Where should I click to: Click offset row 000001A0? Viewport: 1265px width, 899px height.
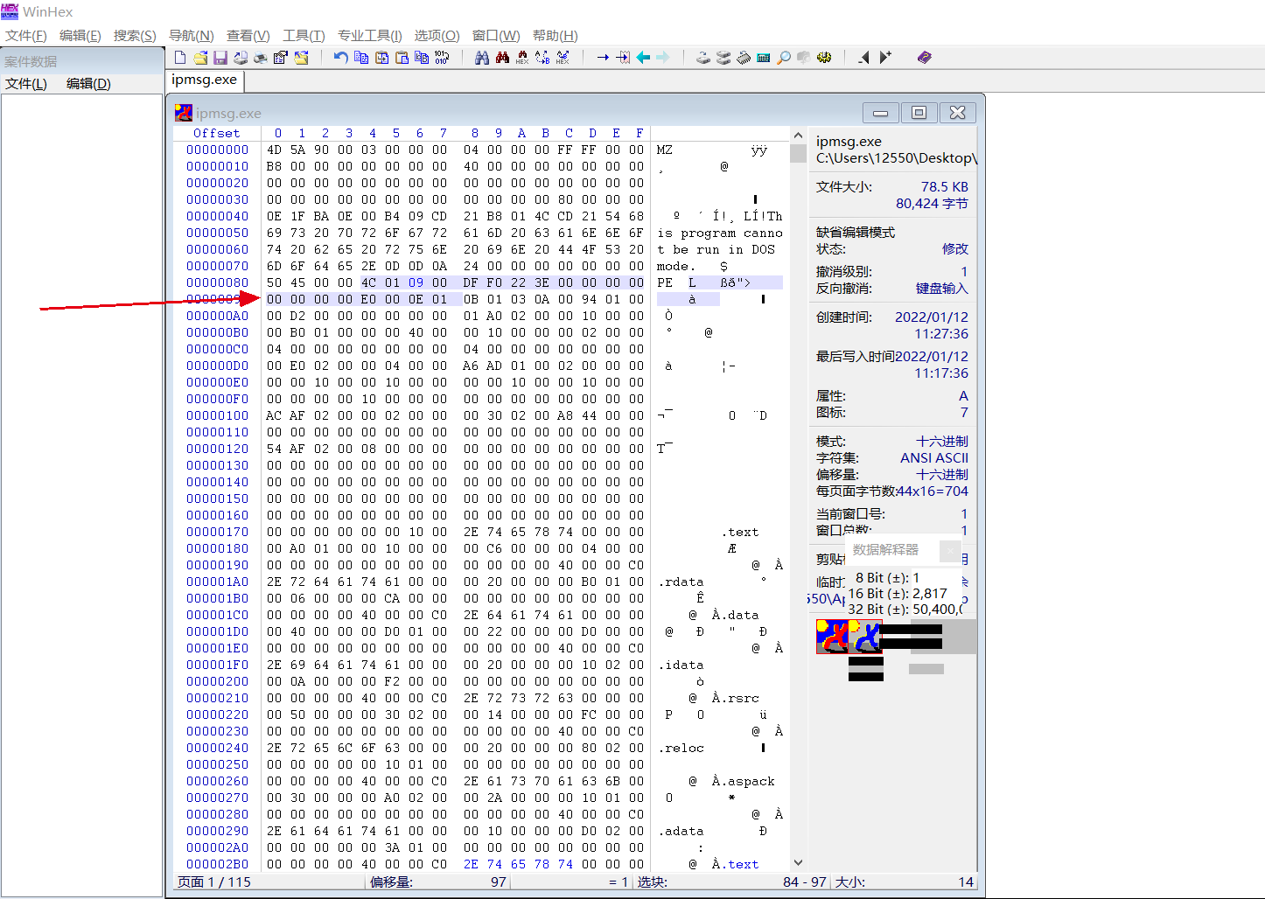[x=217, y=582]
